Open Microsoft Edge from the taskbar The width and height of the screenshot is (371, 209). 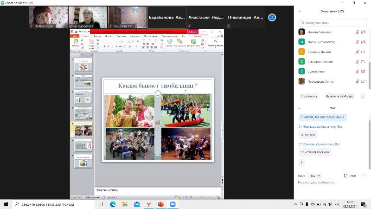click(x=113, y=204)
